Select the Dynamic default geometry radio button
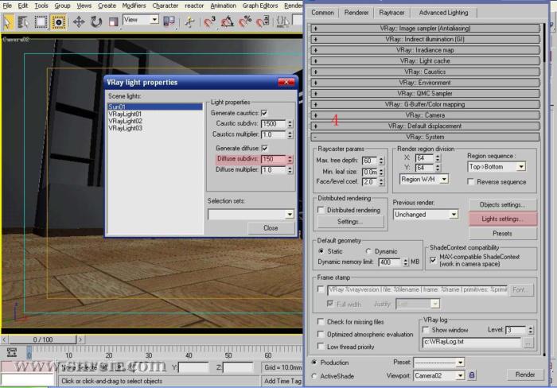 click(368, 251)
